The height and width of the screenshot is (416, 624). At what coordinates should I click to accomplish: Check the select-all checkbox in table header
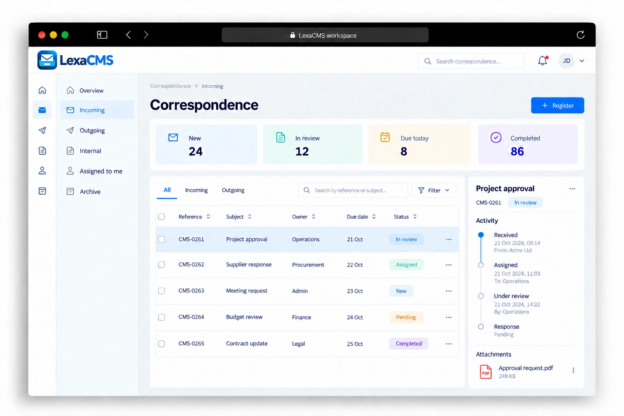[161, 217]
